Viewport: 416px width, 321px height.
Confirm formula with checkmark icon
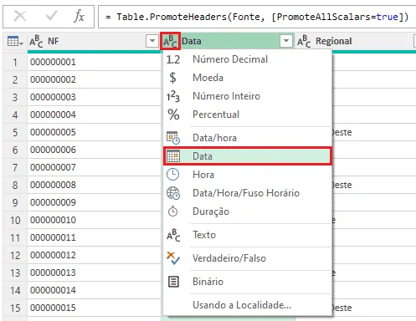(52, 16)
